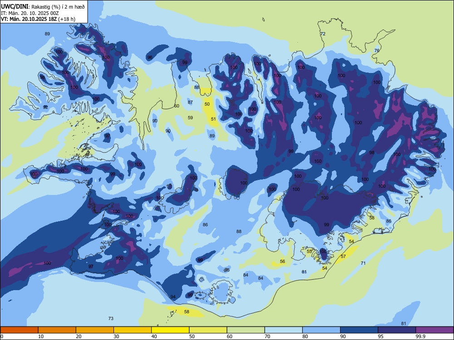The width and height of the screenshot is (454, 340).
Task: Click the map humidity value 92
Action: point(45,107)
